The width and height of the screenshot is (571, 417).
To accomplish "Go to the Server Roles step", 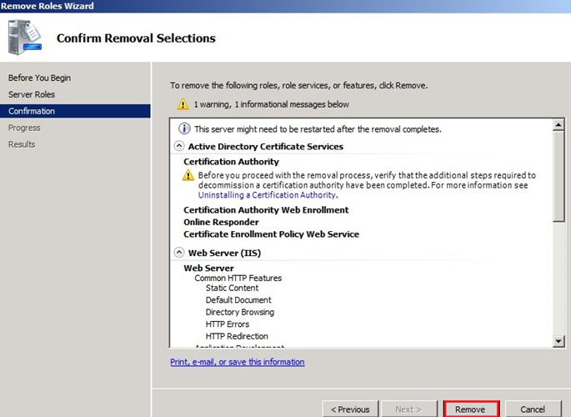I will tap(32, 94).
